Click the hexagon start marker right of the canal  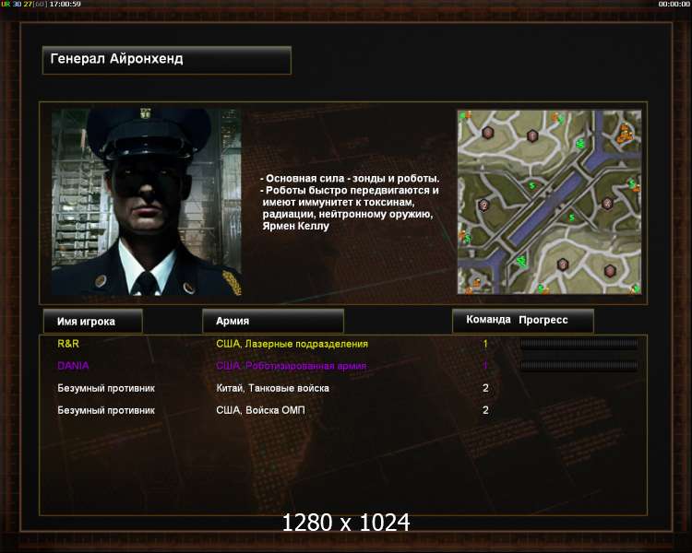coord(607,204)
